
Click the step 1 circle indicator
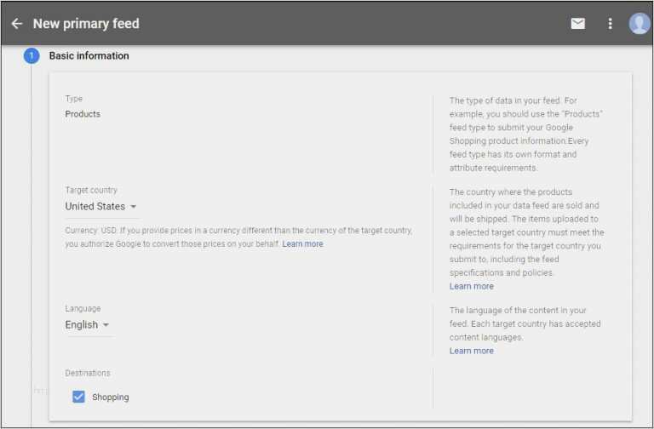(32, 56)
